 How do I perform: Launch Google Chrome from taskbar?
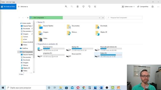pos(84,88)
